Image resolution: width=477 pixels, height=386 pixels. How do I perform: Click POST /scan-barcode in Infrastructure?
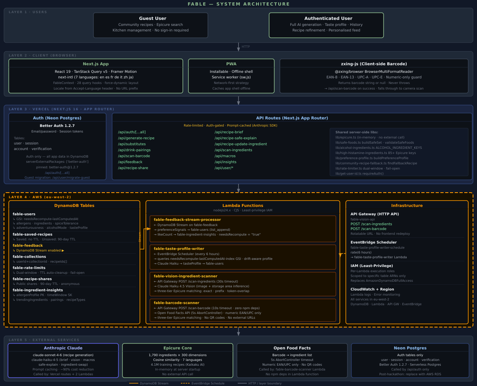[x=368, y=229]
